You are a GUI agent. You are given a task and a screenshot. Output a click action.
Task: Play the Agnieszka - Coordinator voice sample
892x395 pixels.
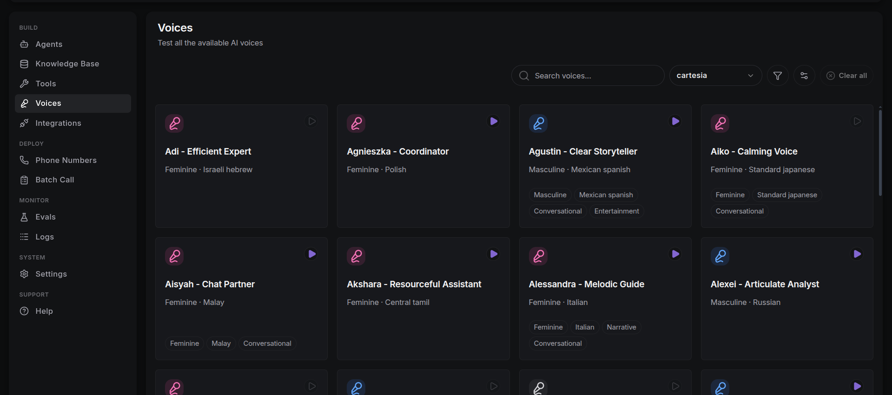coord(494,121)
